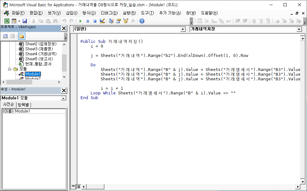Open the 거래내역저장 procedure dropdown

coord(299,29)
